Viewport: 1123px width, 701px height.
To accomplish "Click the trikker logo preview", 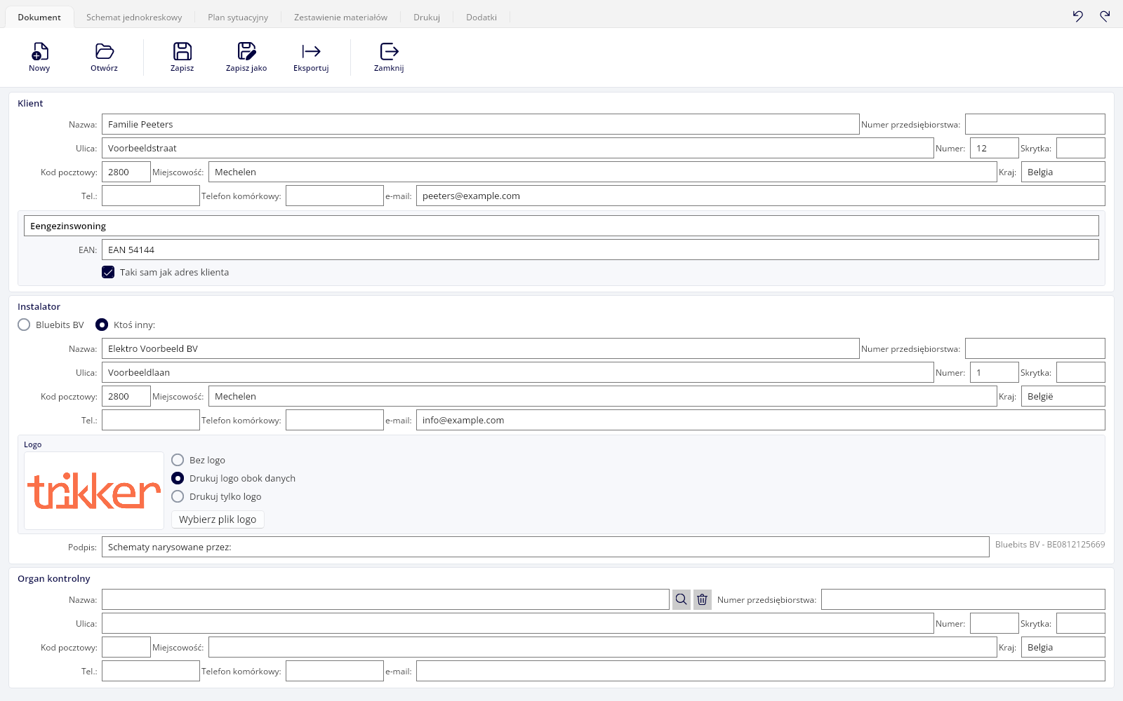I will coord(94,491).
